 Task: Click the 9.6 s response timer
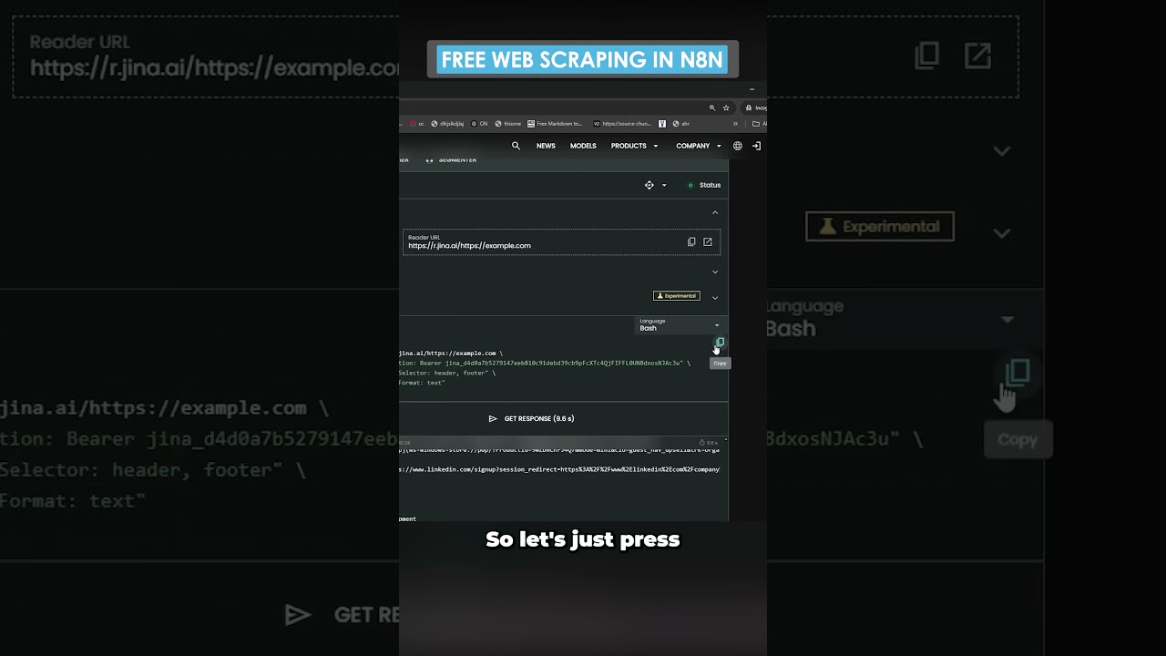(x=709, y=443)
